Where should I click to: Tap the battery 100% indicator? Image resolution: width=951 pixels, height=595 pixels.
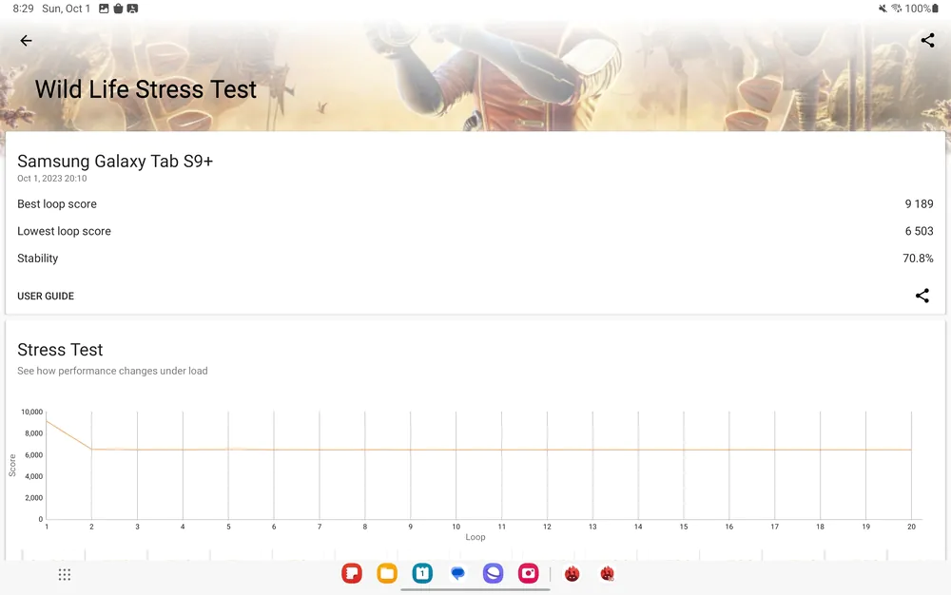tap(922, 9)
